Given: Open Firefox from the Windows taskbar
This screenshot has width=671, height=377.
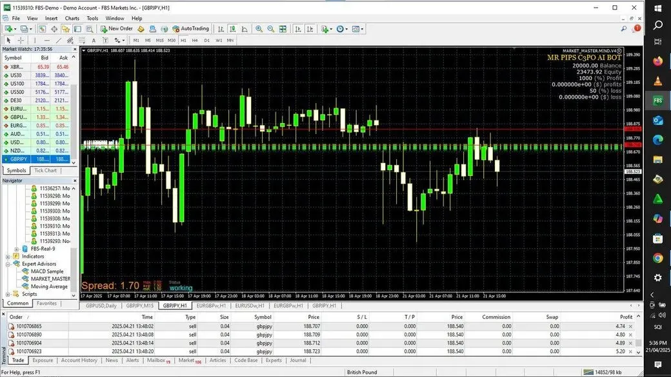Looking at the screenshot, I should pyautogui.click(x=657, y=61).
